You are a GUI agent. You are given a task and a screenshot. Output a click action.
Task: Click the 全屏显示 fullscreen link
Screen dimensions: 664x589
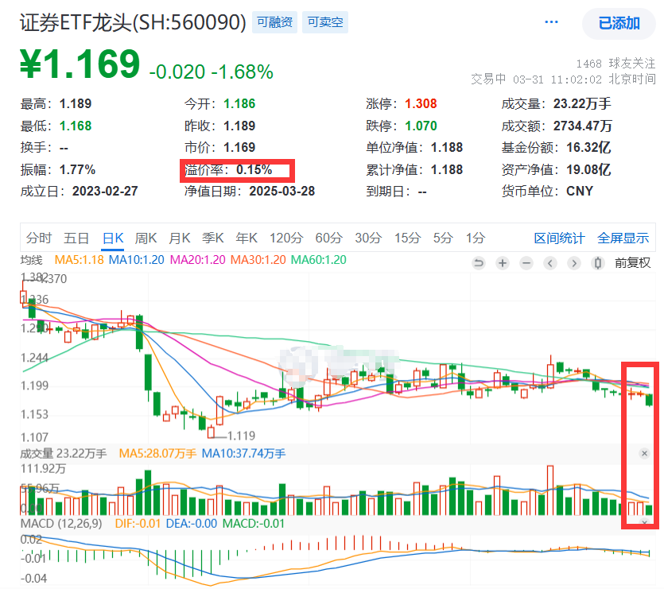click(x=624, y=238)
